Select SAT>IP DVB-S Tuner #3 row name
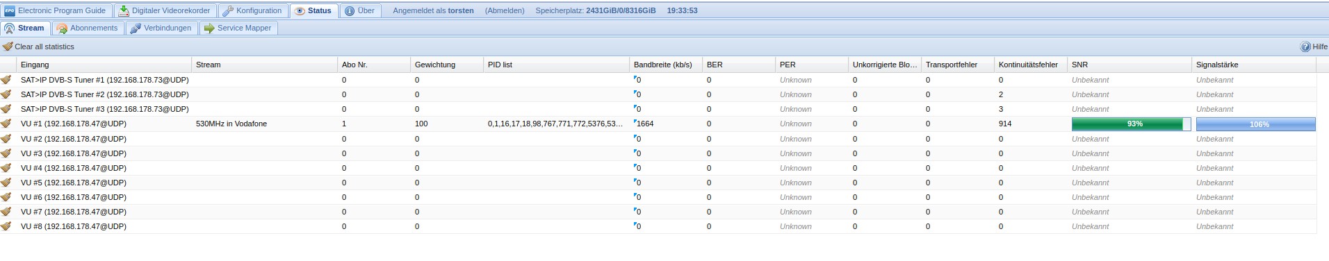 (105, 109)
